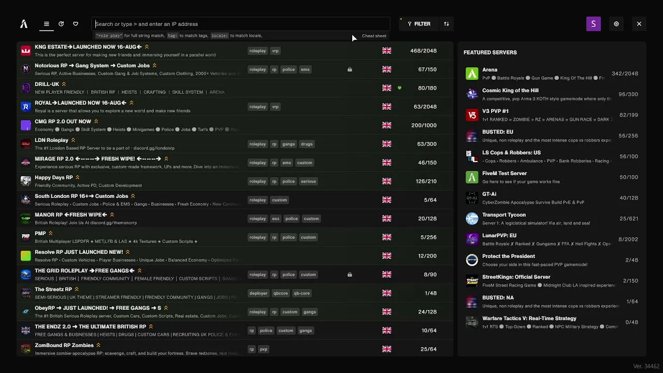
Task: Click the MANOR RP server icon
Action: [25, 219]
